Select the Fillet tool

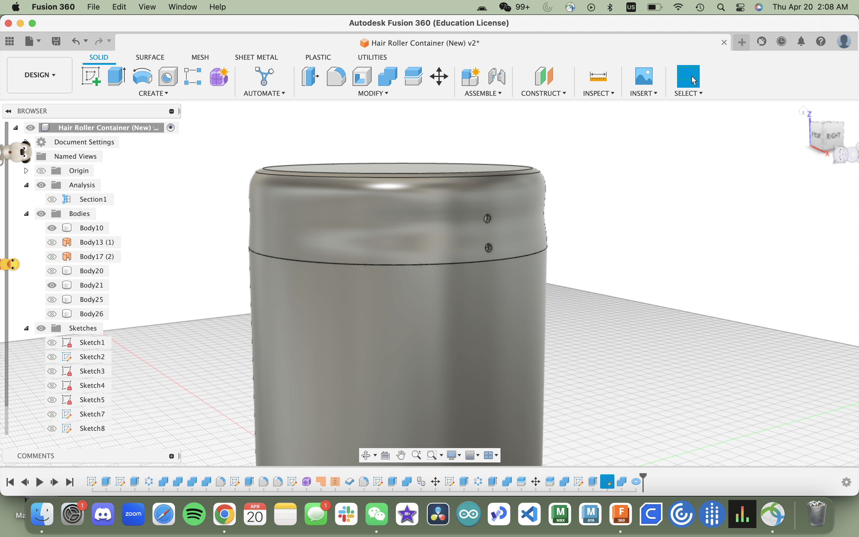pos(336,76)
